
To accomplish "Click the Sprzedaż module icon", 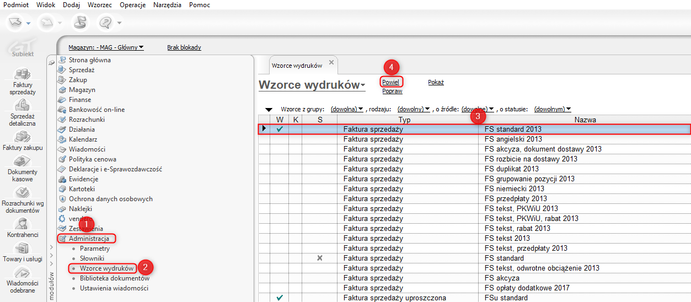I will point(62,70).
